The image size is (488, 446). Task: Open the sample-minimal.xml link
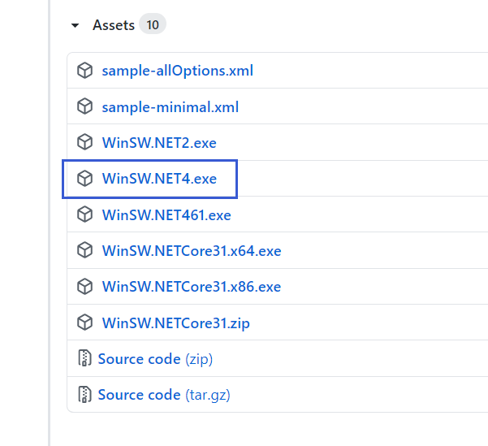170,106
